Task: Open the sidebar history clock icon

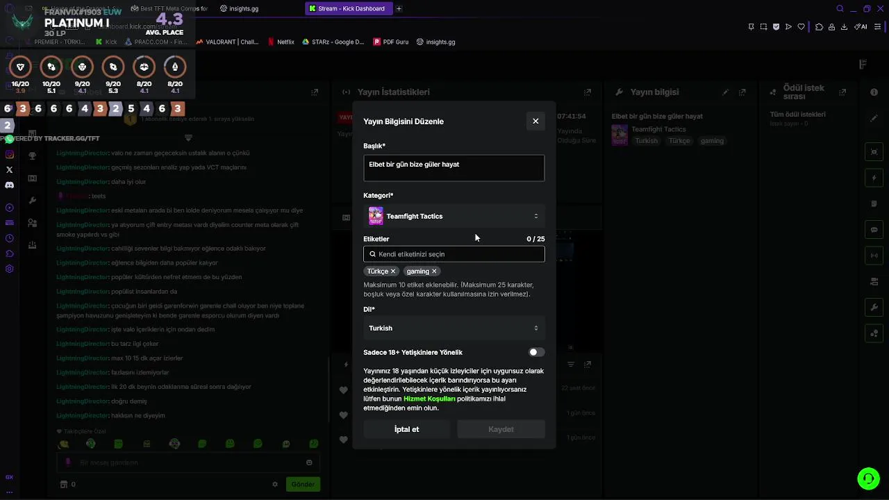Action: coord(9,238)
